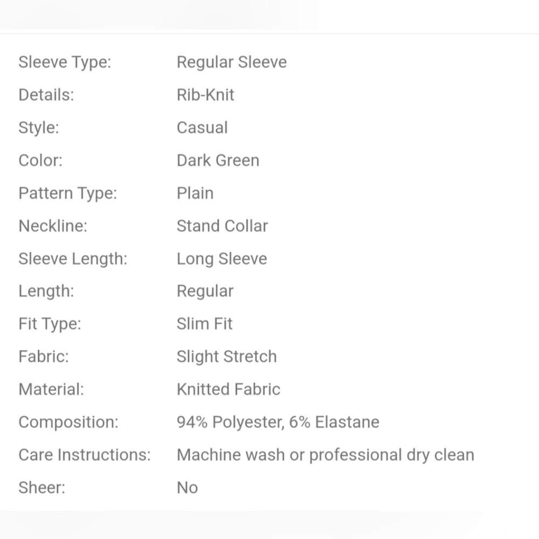This screenshot has width=539, height=539.
Task: Click "Machine wash or professional dry clean"
Action: click(x=325, y=455)
